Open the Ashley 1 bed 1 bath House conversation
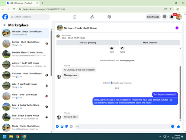This screenshot has height=140, width=186. [25, 65]
